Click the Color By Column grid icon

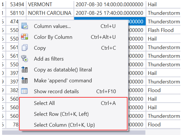click(25, 37)
